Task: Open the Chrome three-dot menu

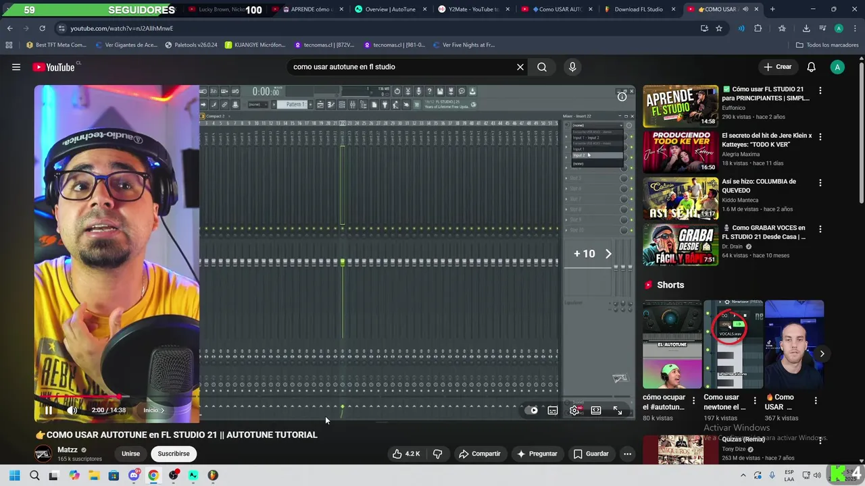Action: pos(854,28)
